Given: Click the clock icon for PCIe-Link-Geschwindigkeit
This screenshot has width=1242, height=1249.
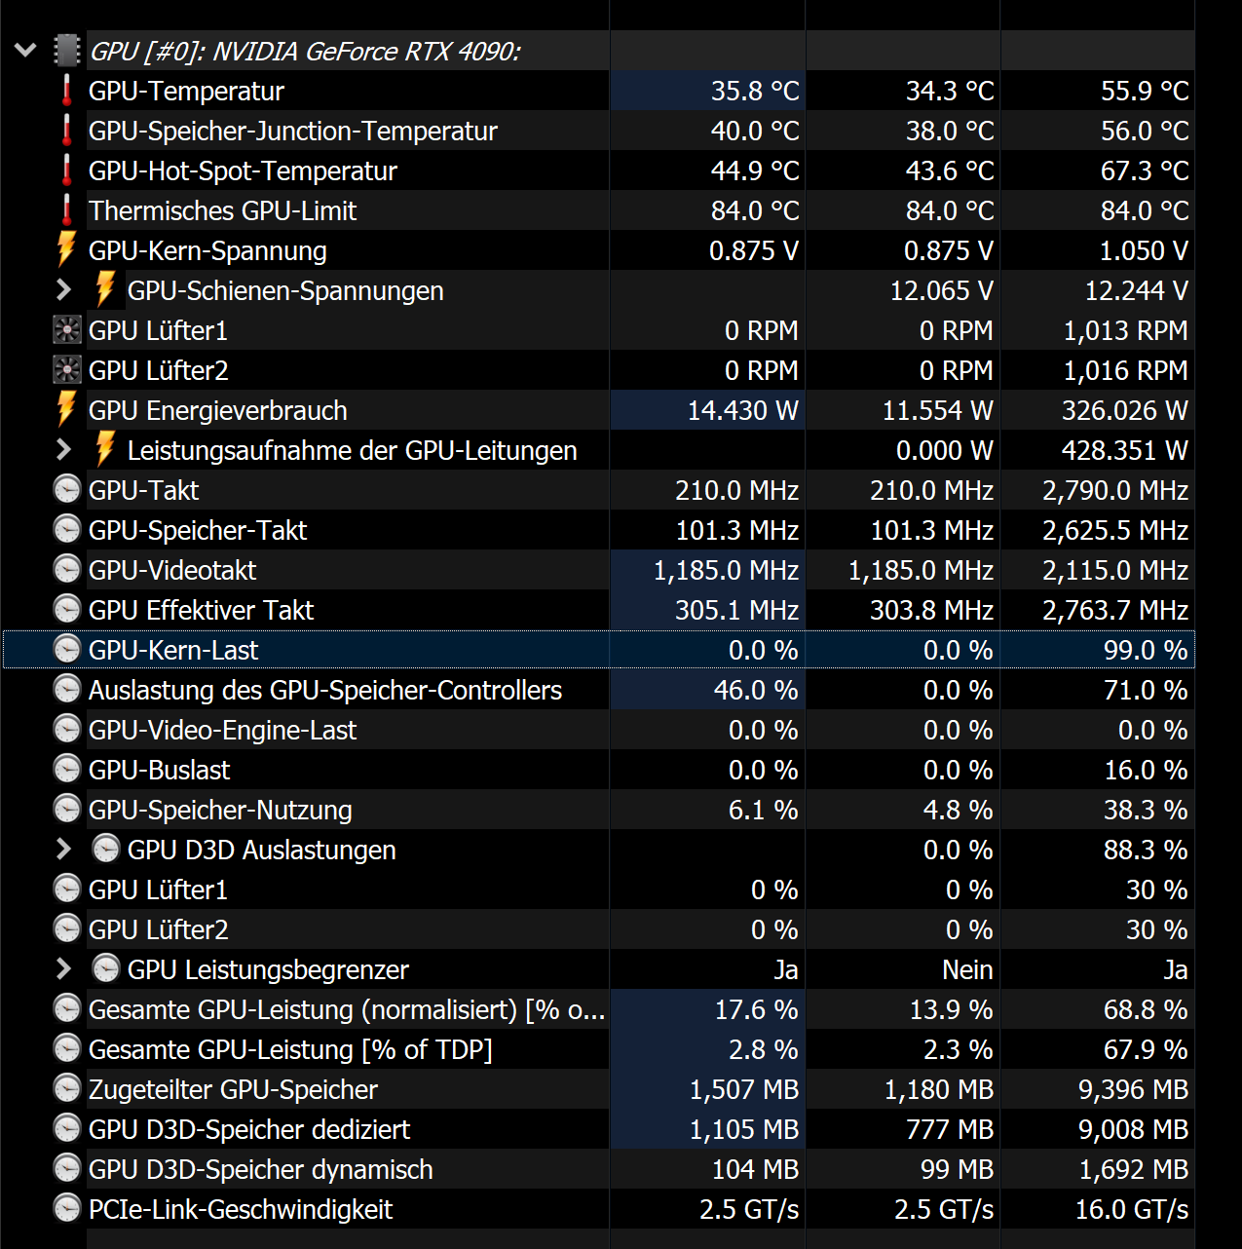Looking at the screenshot, I should [66, 1209].
